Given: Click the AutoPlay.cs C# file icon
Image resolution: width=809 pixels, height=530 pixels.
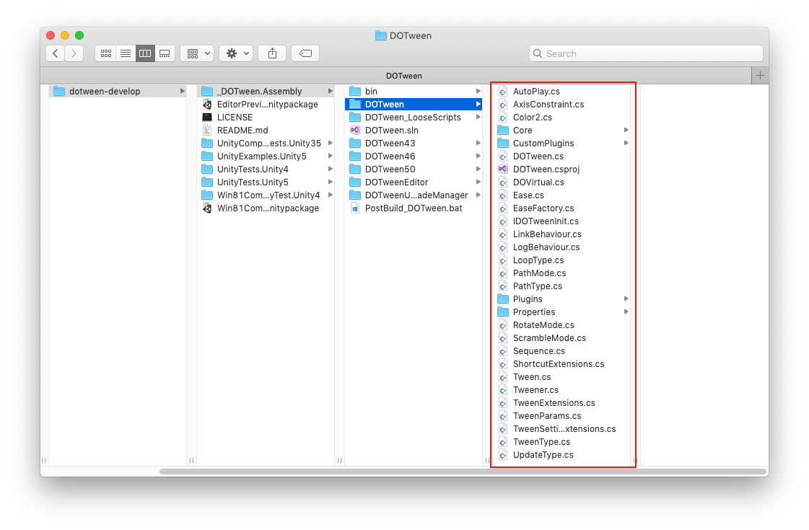Looking at the screenshot, I should click(503, 92).
